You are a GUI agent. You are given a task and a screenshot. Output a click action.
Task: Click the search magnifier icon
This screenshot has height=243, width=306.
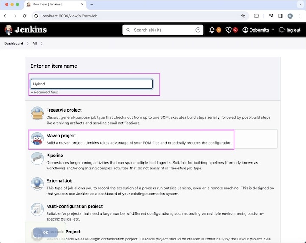pos(128,30)
